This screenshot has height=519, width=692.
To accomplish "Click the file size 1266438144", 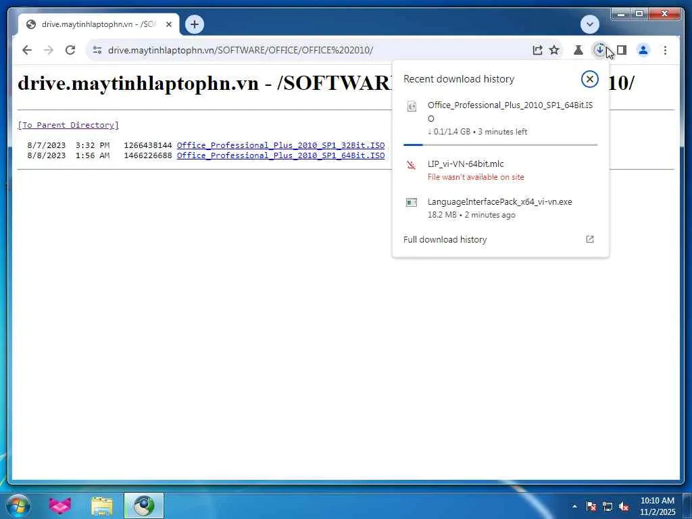I will [x=148, y=145].
